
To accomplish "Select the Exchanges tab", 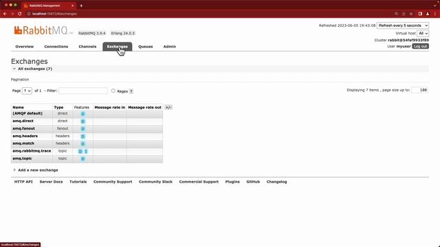I will (x=118, y=47).
